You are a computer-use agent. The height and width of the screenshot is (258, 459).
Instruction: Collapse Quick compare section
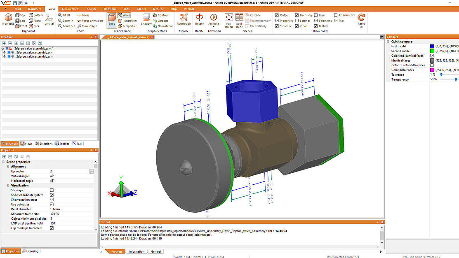(388, 42)
